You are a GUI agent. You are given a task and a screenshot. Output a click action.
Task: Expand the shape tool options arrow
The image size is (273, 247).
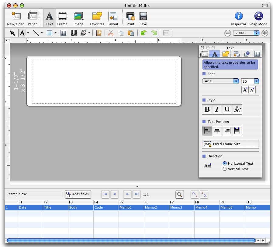55,33
